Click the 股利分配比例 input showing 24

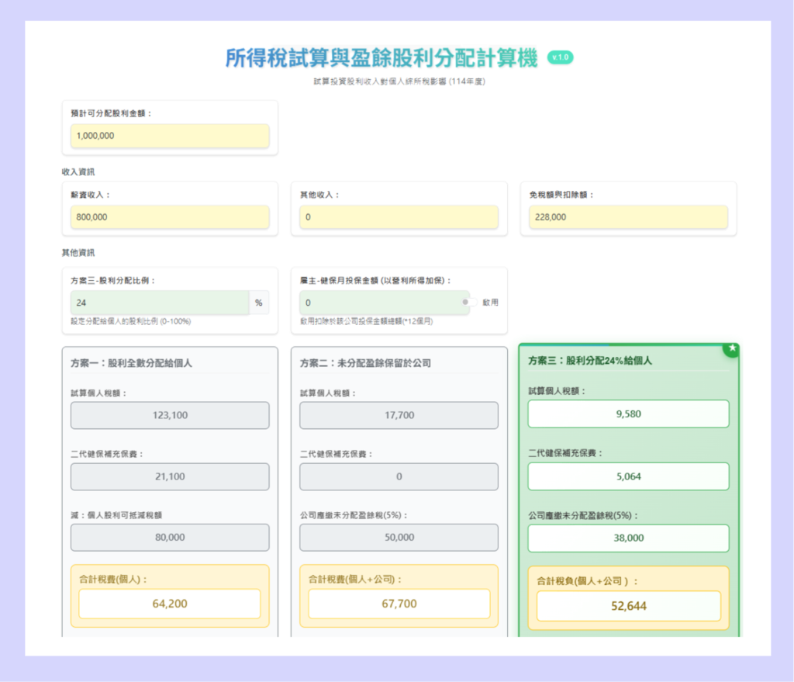pyautogui.click(x=160, y=303)
